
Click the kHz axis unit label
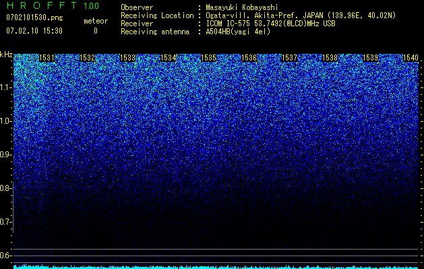(x=6, y=54)
